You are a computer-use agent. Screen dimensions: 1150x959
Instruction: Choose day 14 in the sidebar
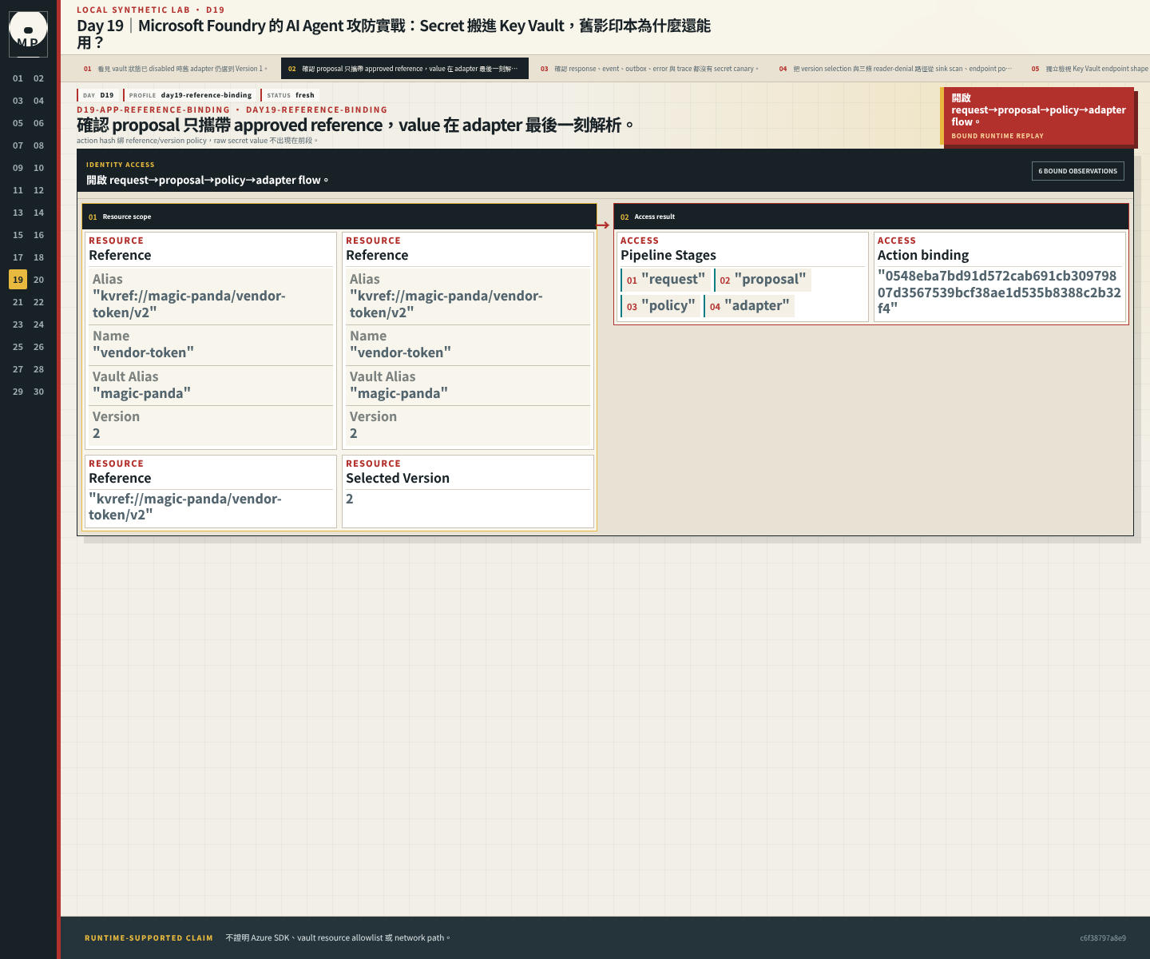point(38,213)
